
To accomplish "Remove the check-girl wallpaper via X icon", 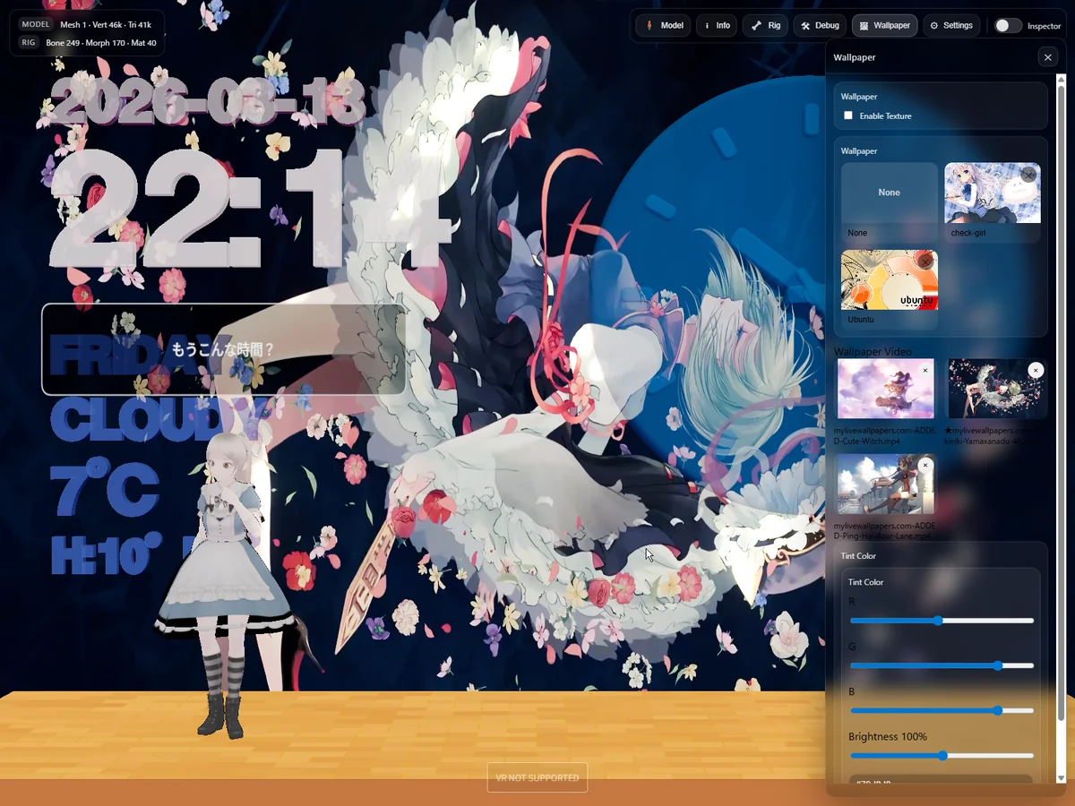I will click(1028, 175).
